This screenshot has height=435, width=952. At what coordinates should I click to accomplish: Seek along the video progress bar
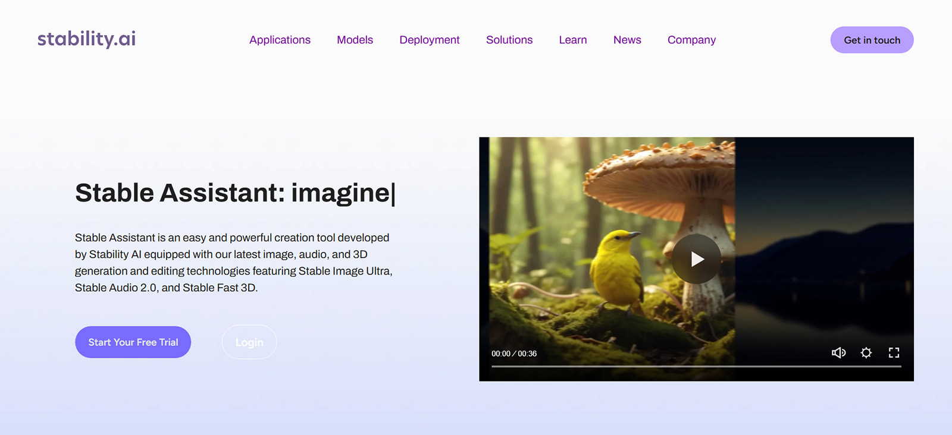(x=696, y=367)
